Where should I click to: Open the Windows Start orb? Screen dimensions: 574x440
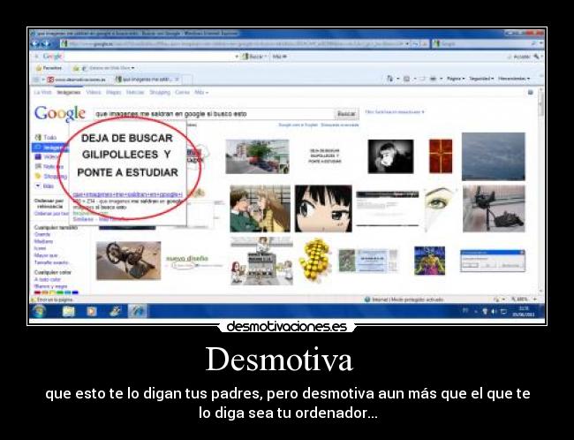pos(39,311)
